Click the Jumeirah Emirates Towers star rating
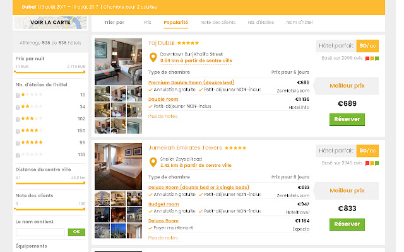Viewport: 404px width, 252px height. (235, 148)
